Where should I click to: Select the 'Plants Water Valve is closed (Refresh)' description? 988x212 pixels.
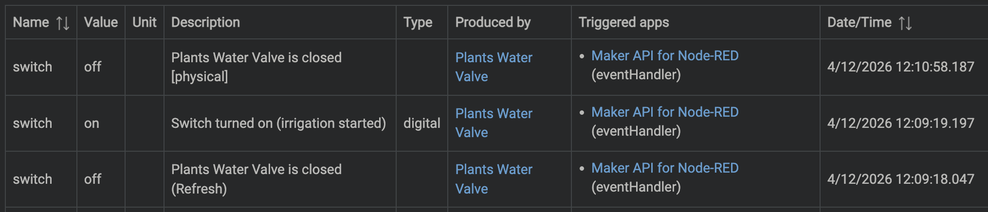(x=256, y=179)
